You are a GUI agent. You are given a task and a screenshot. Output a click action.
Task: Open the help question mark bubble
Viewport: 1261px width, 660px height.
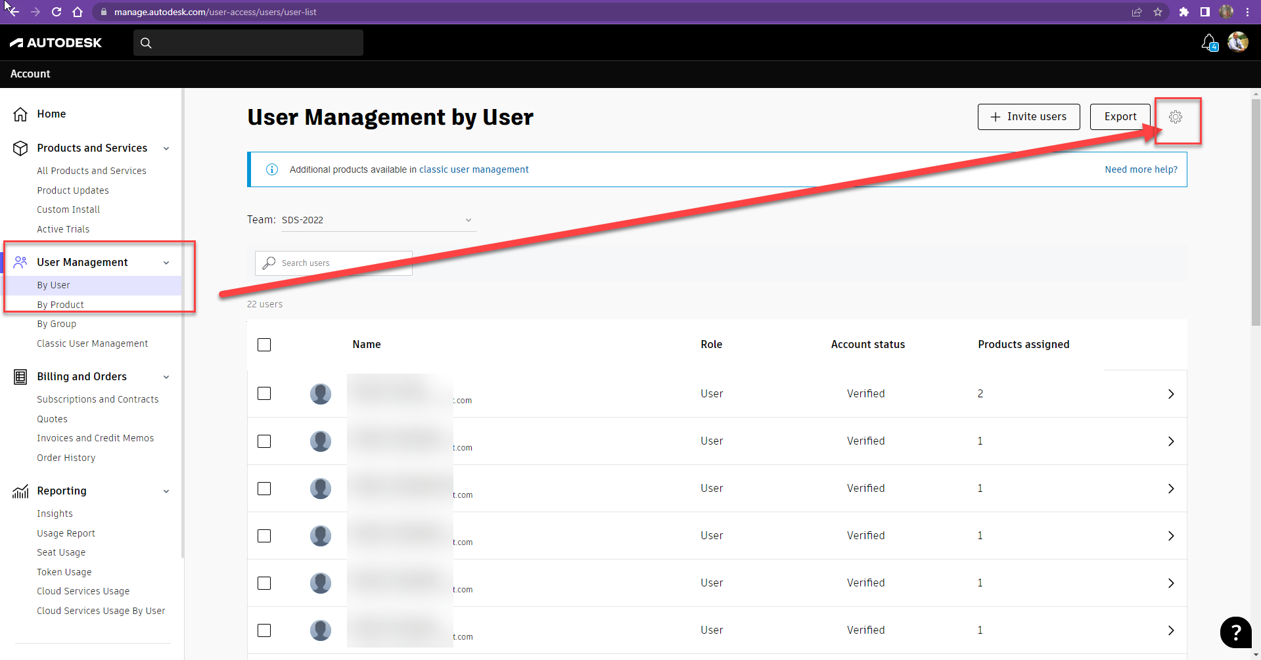coord(1235,632)
